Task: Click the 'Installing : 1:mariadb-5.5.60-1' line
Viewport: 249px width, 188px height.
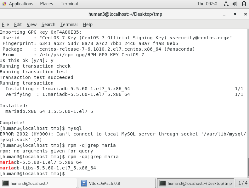Action: point(68,89)
